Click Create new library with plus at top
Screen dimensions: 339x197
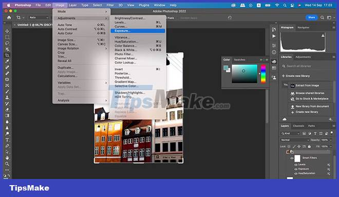295,76
